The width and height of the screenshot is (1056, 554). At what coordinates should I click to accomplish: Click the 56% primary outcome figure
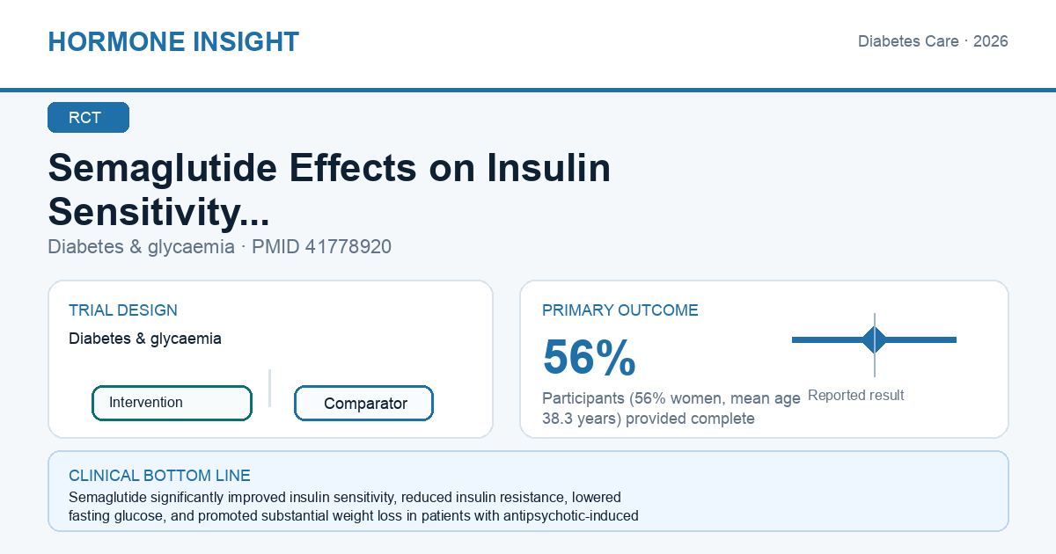[589, 357]
